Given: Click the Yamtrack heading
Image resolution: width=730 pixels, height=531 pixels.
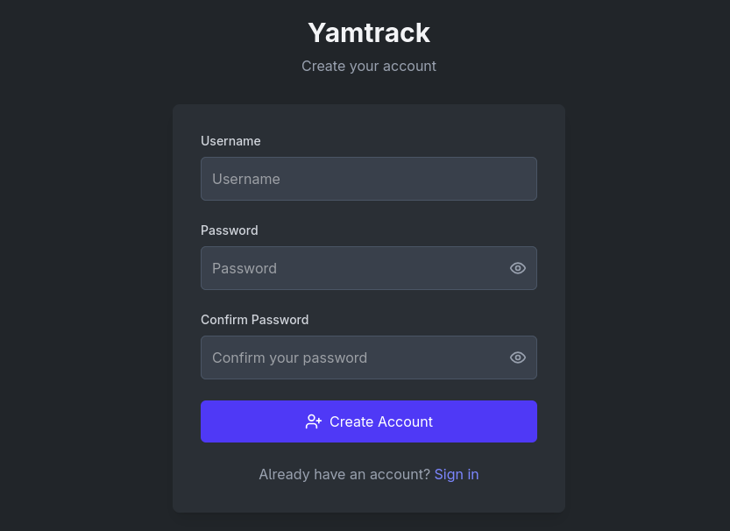Looking at the screenshot, I should coord(369,32).
